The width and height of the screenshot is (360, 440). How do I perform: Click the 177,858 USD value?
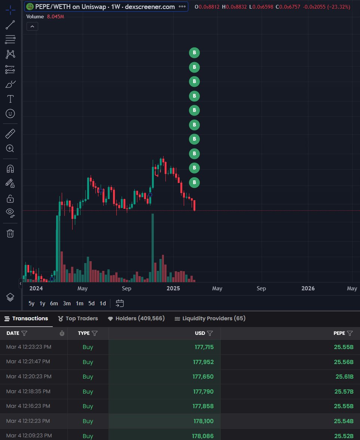(x=203, y=406)
